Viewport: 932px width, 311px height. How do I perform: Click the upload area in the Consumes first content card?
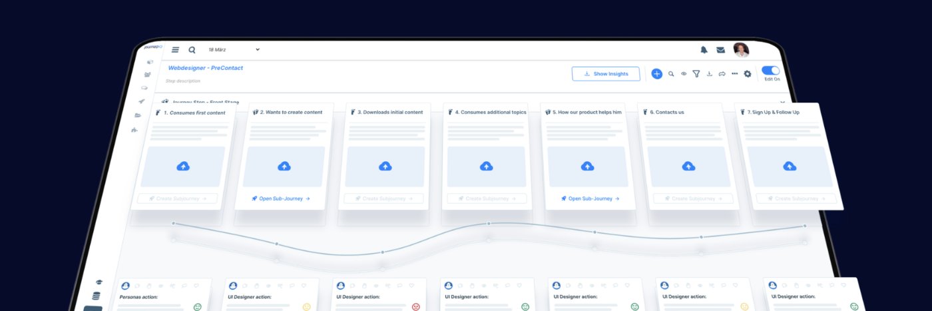[x=183, y=166]
